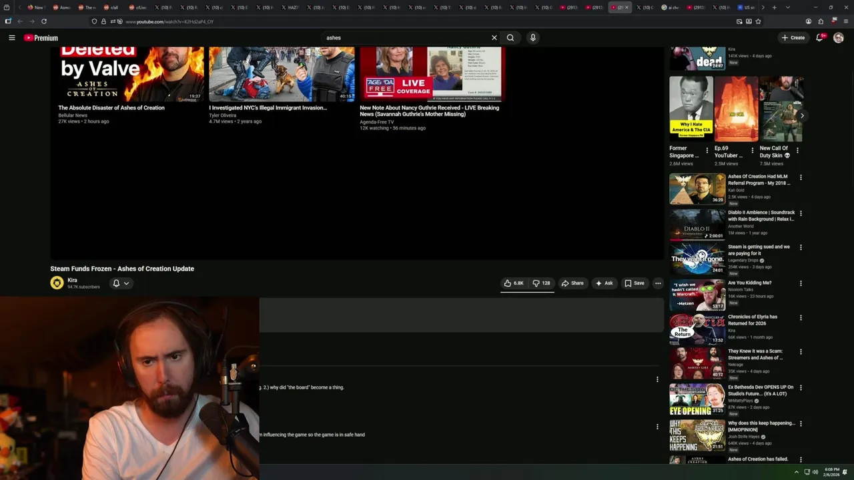Click the Ask button
The height and width of the screenshot is (480, 854).
(x=604, y=283)
